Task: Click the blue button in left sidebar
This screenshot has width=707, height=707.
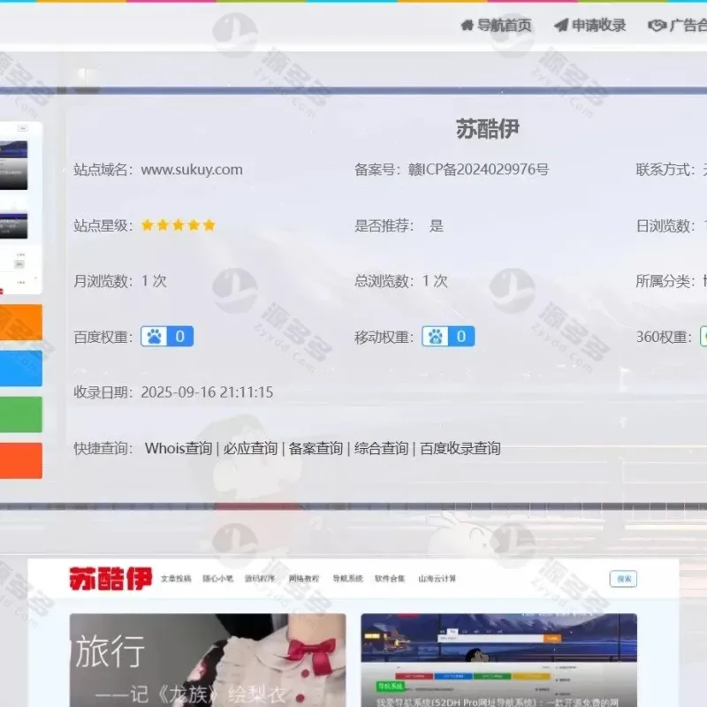Action: (20, 369)
